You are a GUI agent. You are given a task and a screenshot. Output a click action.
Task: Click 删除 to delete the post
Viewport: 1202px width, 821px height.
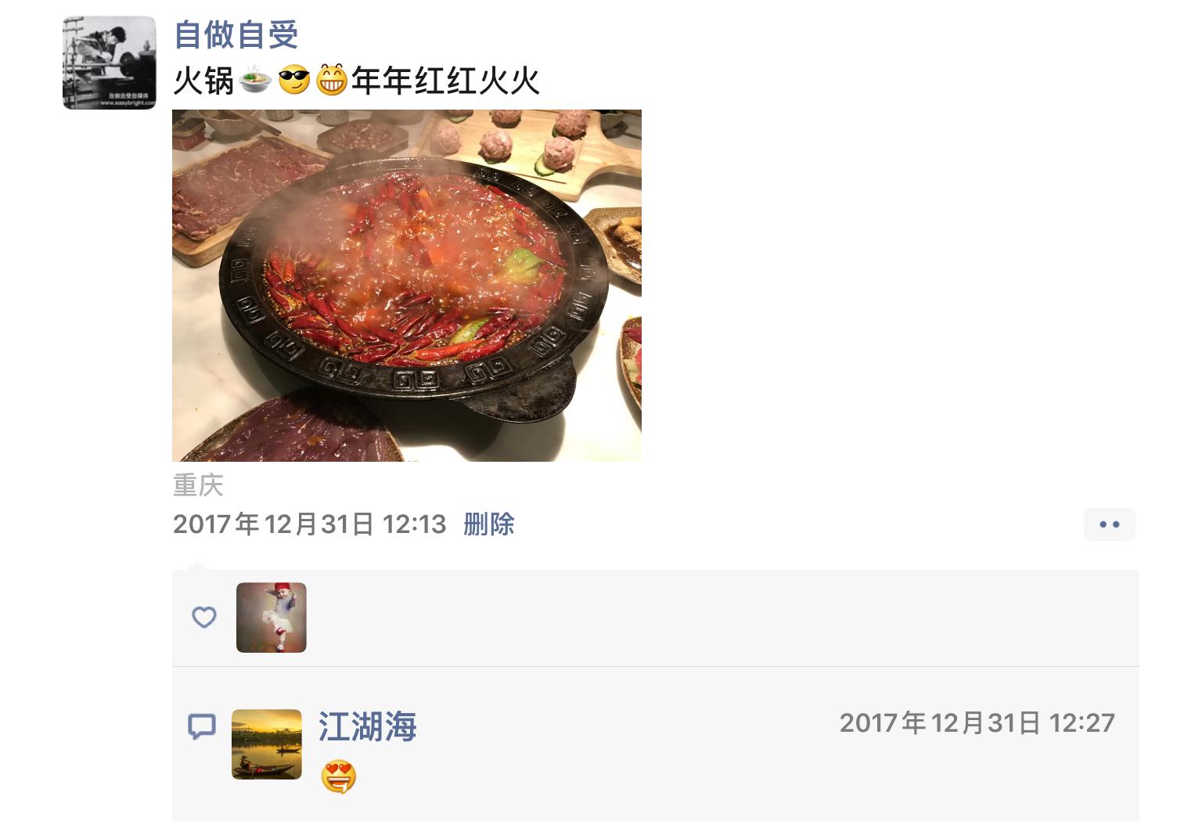pyautogui.click(x=489, y=524)
